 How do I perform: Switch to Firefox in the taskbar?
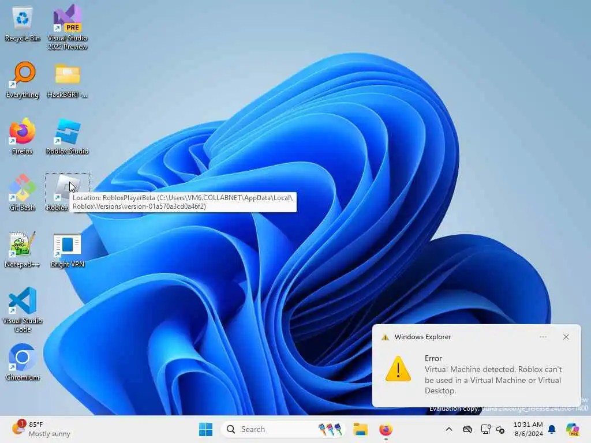(386, 429)
